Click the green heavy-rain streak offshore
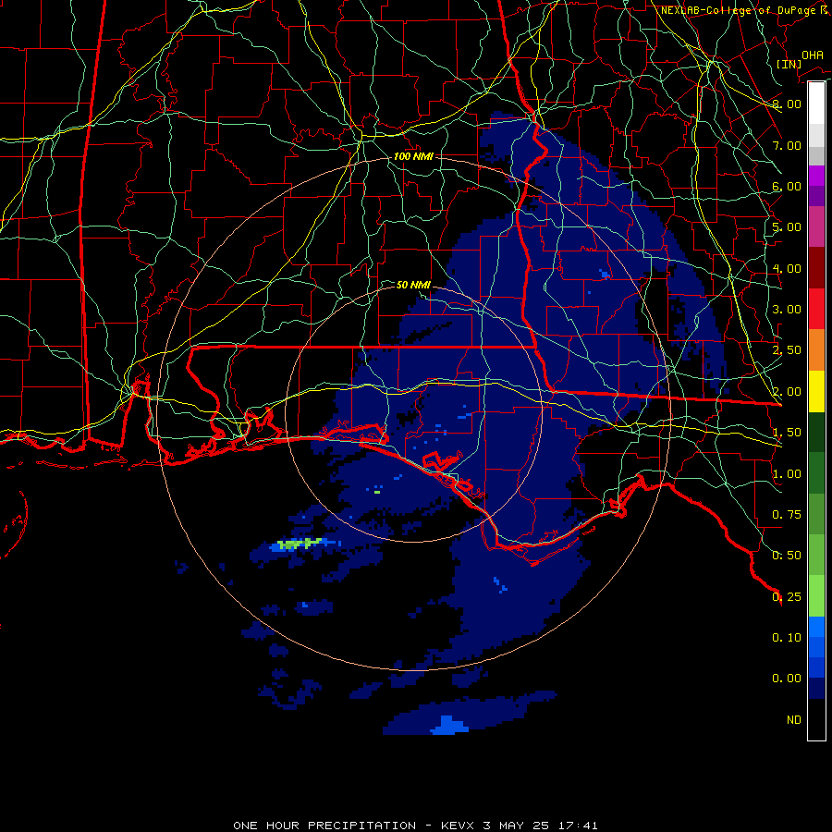Viewport: 832px width, 832px height. click(300, 544)
